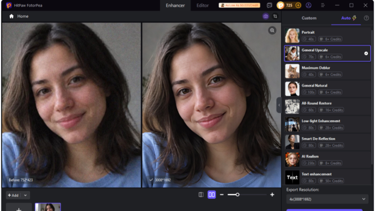Click the Export Resolution label

pyautogui.click(x=302, y=190)
